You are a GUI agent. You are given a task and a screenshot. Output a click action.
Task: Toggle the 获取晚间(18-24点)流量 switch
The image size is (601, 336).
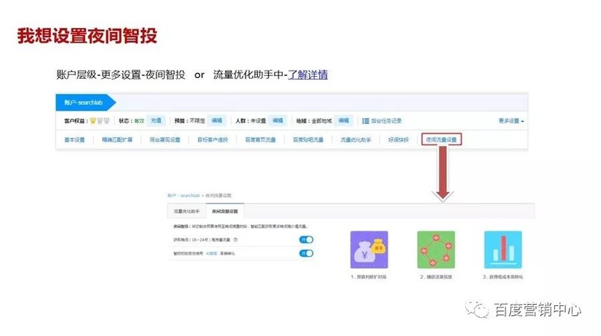[x=306, y=240]
